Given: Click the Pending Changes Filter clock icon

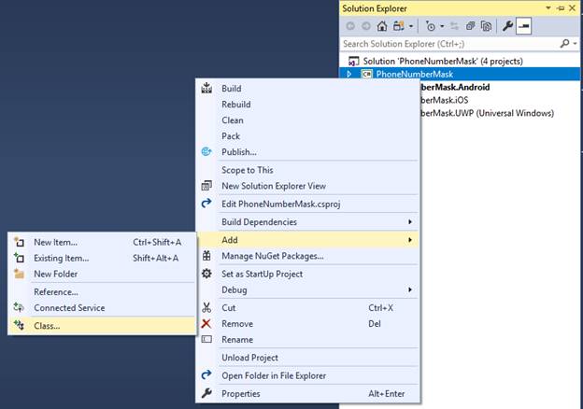Looking at the screenshot, I should click(x=431, y=26).
